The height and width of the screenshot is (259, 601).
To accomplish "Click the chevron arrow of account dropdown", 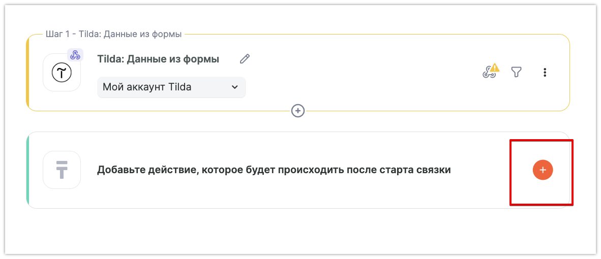I will (x=234, y=87).
